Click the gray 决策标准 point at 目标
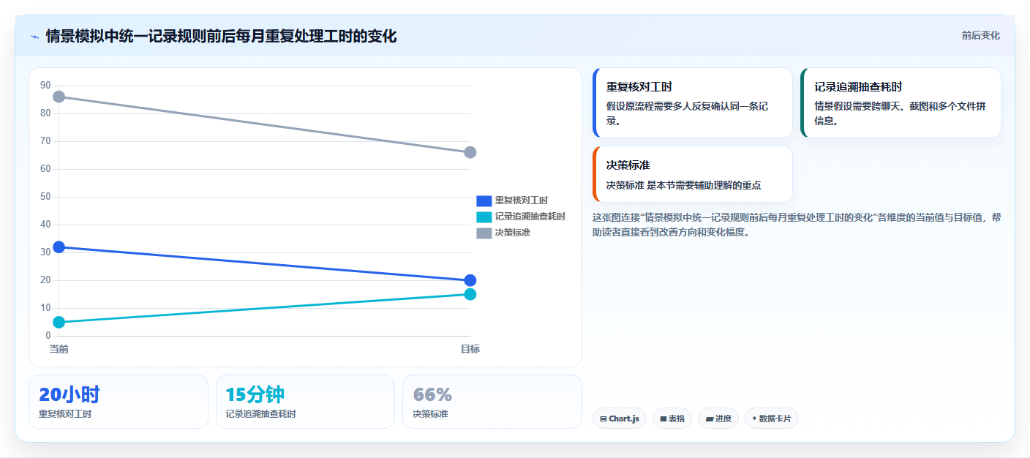Screen dimensions: 1030x458 click(470, 152)
